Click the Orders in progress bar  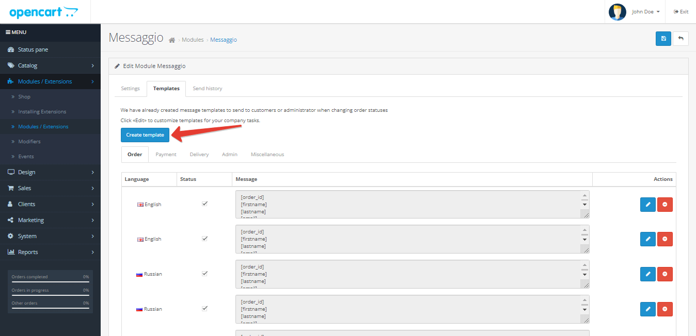pyautogui.click(x=50, y=295)
